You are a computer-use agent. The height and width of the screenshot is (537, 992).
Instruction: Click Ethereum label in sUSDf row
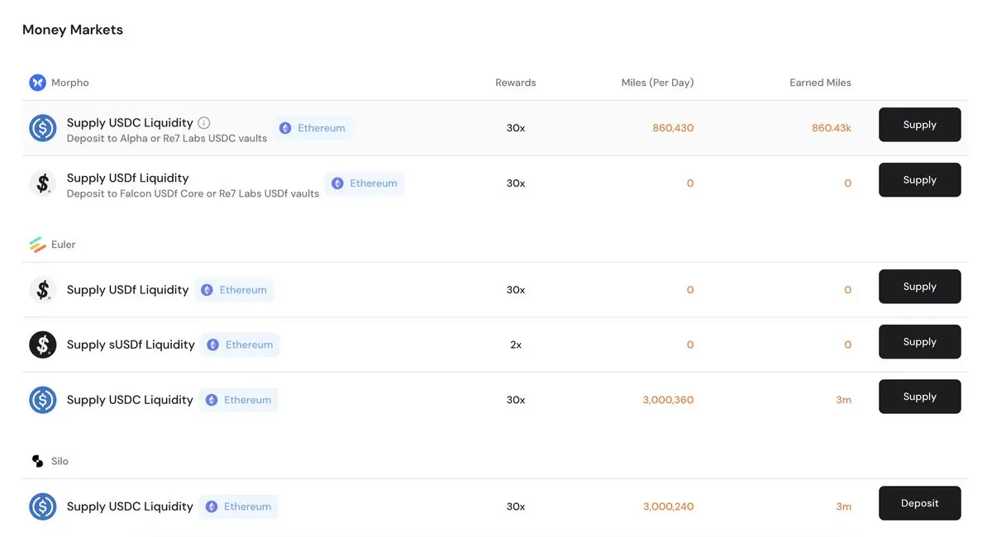249,345
